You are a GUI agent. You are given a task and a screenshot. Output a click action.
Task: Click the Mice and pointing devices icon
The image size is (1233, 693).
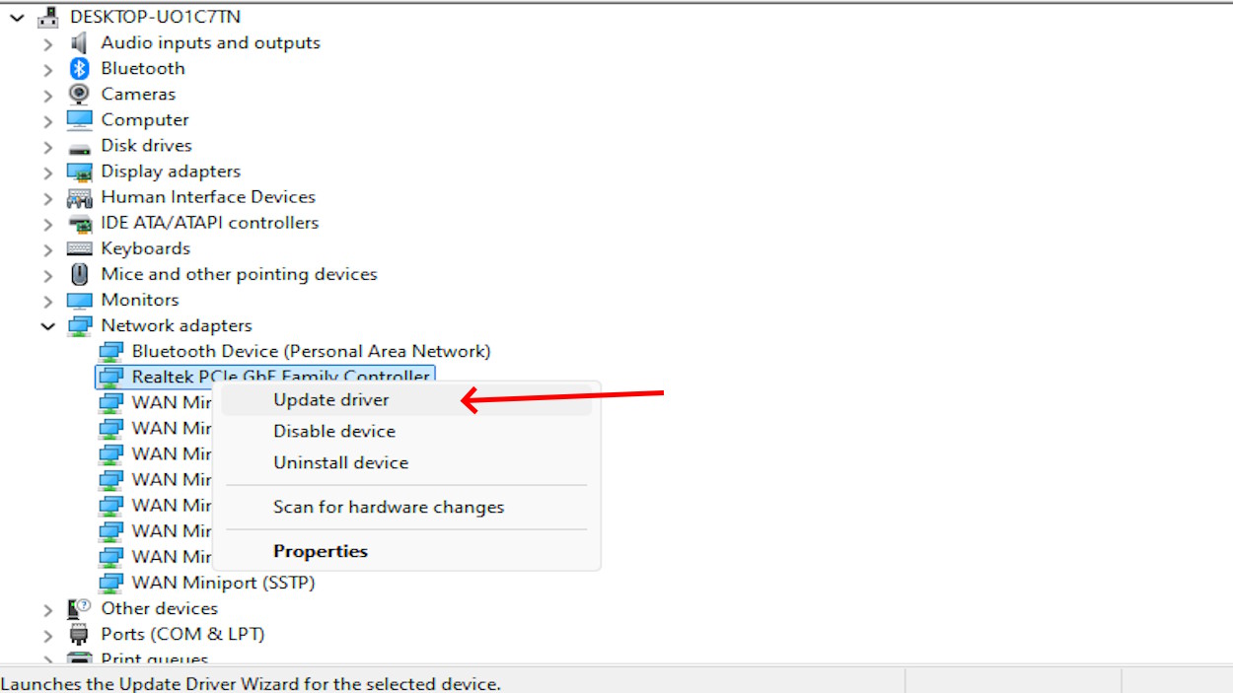(x=79, y=274)
